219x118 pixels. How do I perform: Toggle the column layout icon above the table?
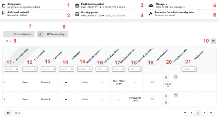[x=213, y=41]
